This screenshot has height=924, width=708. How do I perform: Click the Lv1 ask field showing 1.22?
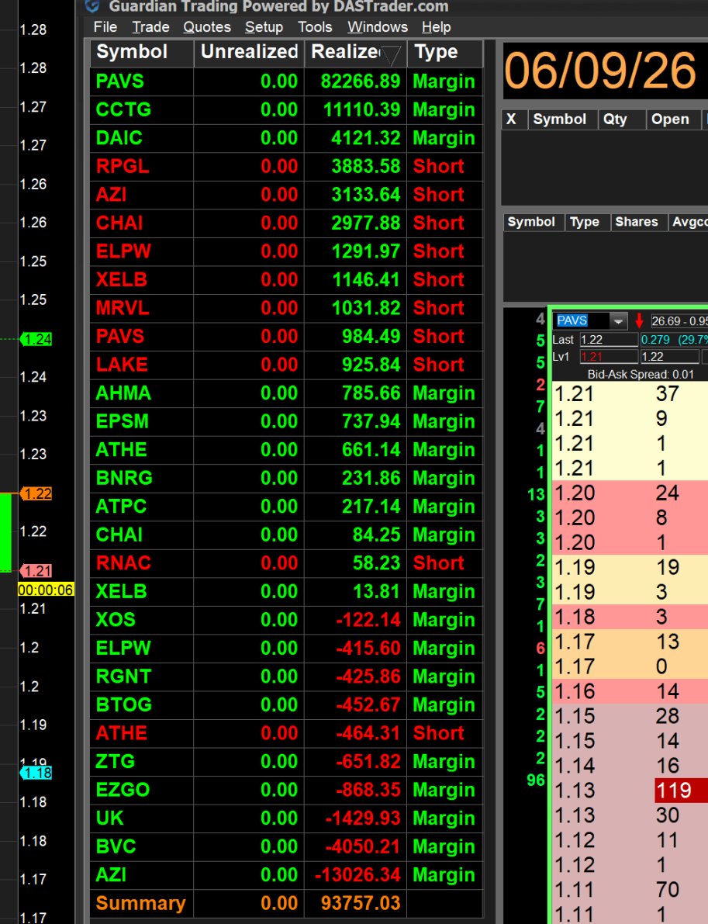(x=669, y=357)
